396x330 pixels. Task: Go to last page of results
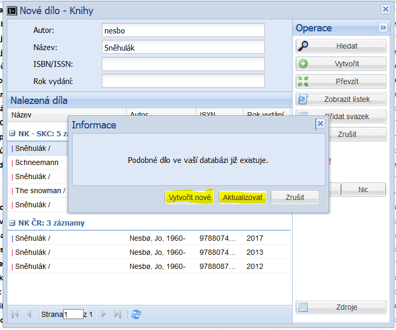[x=118, y=314]
